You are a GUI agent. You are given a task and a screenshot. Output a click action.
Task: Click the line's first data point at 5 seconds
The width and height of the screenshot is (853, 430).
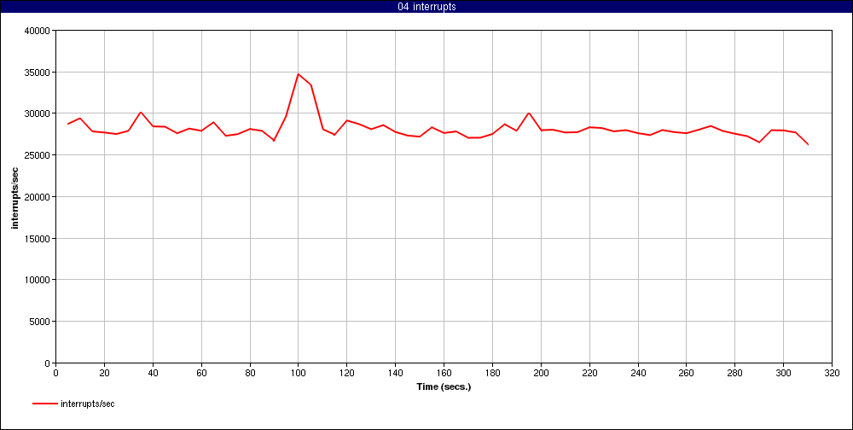(68, 124)
